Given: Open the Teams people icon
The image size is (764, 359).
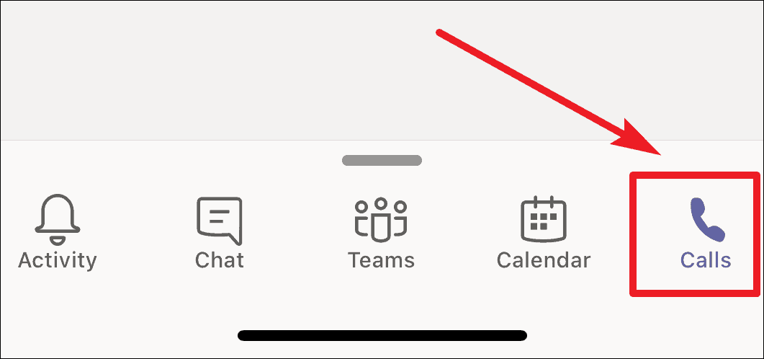Looking at the screenshot, I should click(x=380, y=219).
